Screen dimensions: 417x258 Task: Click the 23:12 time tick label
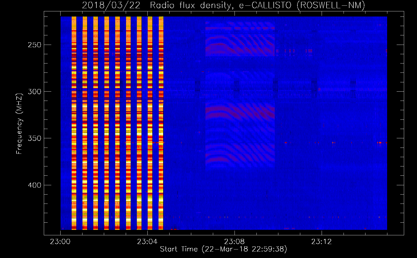point(322,242)
